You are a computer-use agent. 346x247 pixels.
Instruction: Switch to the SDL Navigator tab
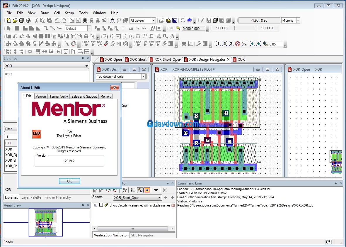click(142, 235)
